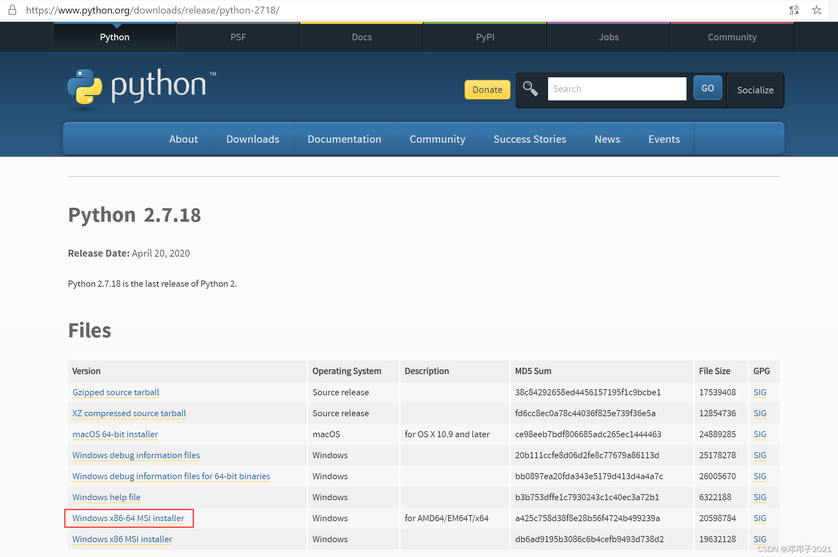Click the lock icon in the address bar
Screen dimensions: 838x557
12,10
